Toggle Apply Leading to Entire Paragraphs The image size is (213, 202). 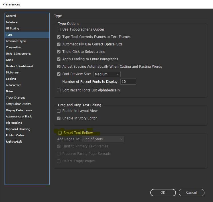(x=59, y=59)
